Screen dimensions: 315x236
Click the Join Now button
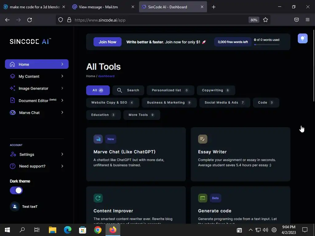107,42
